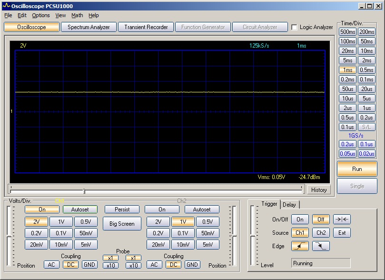Image resolution: width=385 pixels, height=280 pixels.
Task: Open the Spectrum Analyzer mode
Action: [89, 27]
